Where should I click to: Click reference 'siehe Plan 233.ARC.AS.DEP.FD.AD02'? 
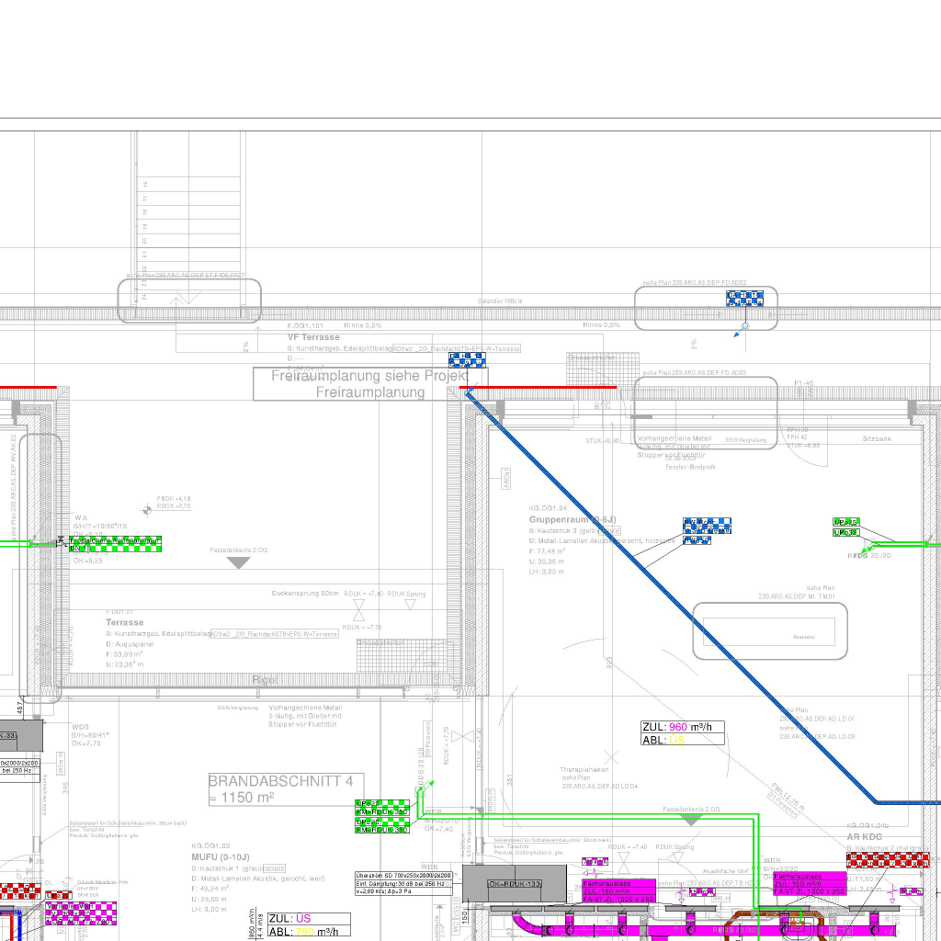695,282
